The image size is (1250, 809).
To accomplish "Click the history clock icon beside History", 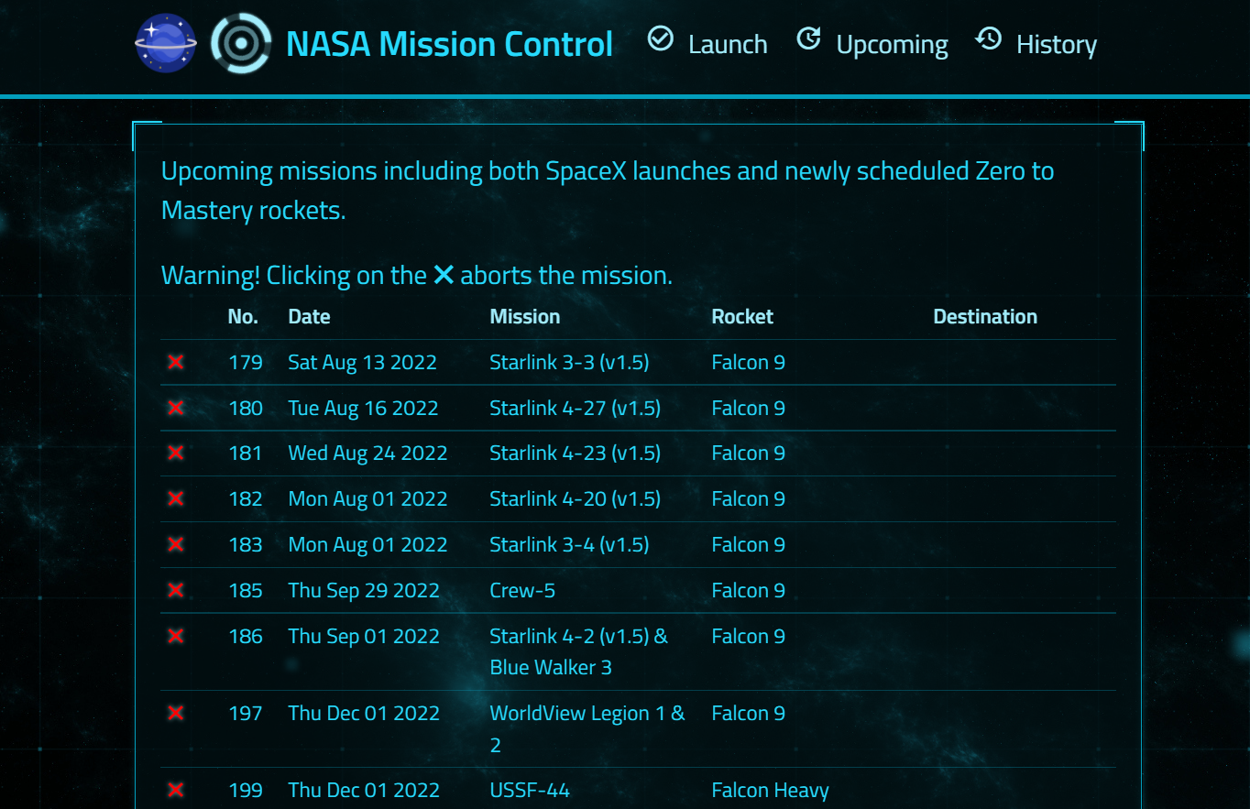I will point(989,38).
